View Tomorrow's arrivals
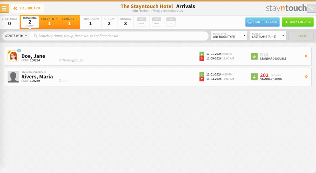The image size is (316, 173). [90, 22]
